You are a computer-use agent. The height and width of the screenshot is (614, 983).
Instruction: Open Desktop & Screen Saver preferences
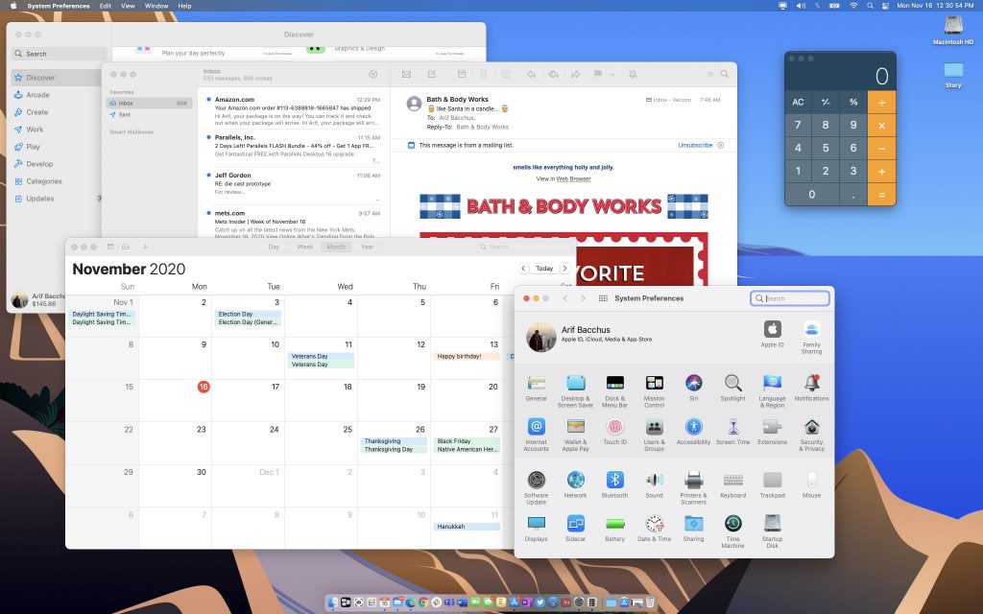575,391
